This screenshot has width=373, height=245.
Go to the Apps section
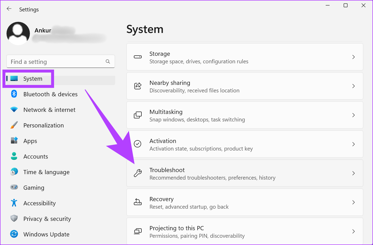click(x=30, y=141)
